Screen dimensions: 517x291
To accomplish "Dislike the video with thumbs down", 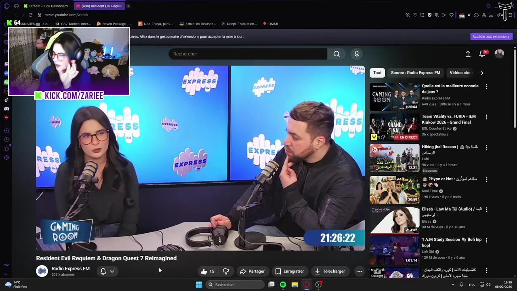I will (226, 271).
